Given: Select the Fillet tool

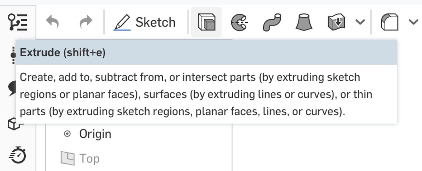Looking at the screenshot, I should pos(390,22).
